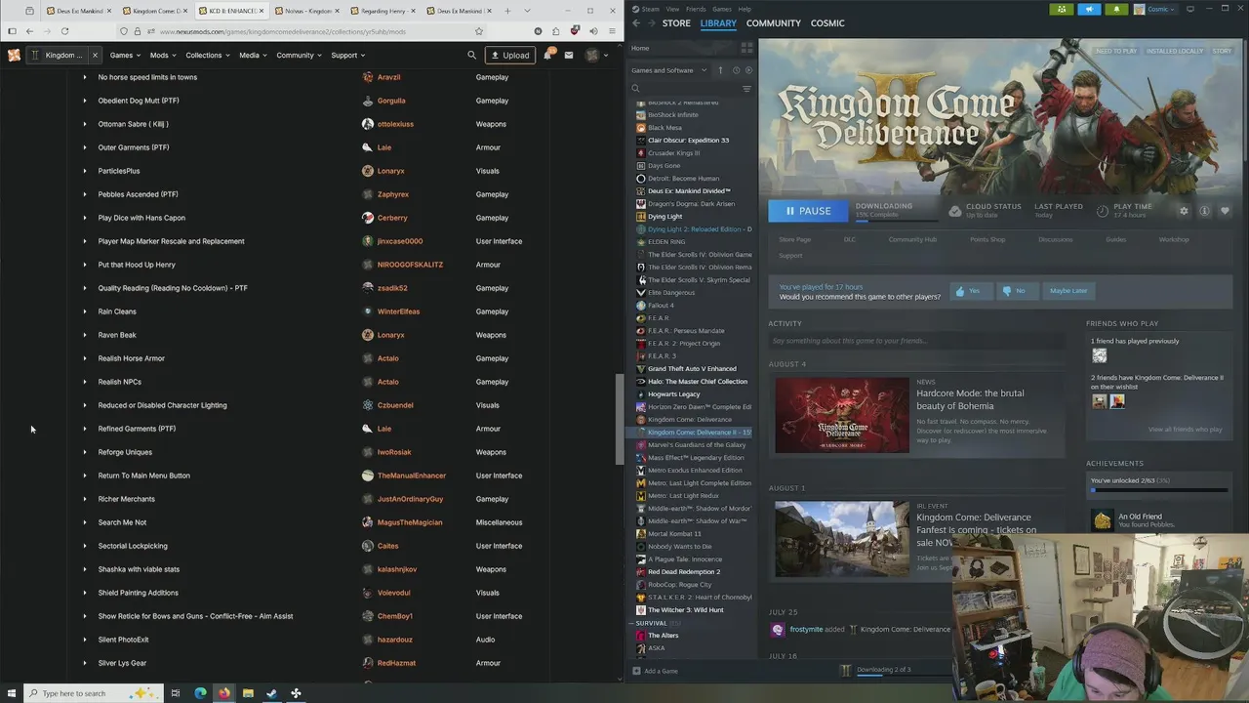Image resolution: width=1249 pixels, height=703 pixels.
Task: Open the Nexus Mods messages envelope
Action: (x=569, y=56)
